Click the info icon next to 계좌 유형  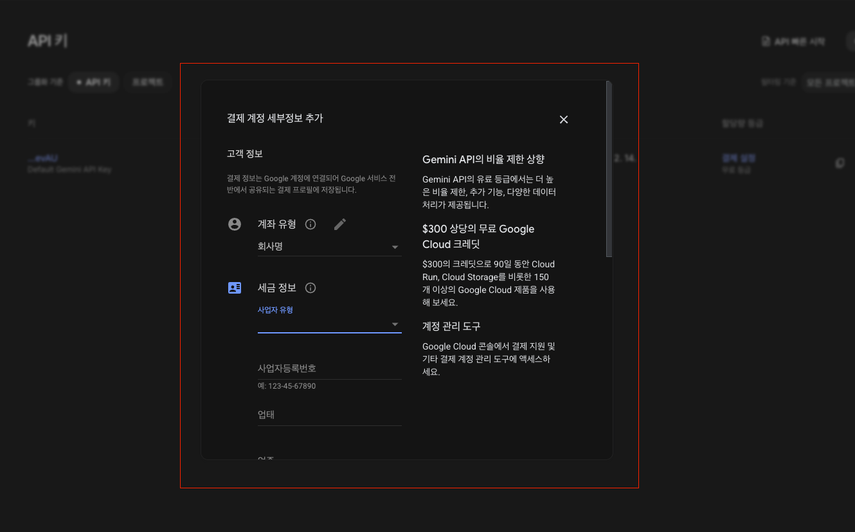tap(310, 224)
